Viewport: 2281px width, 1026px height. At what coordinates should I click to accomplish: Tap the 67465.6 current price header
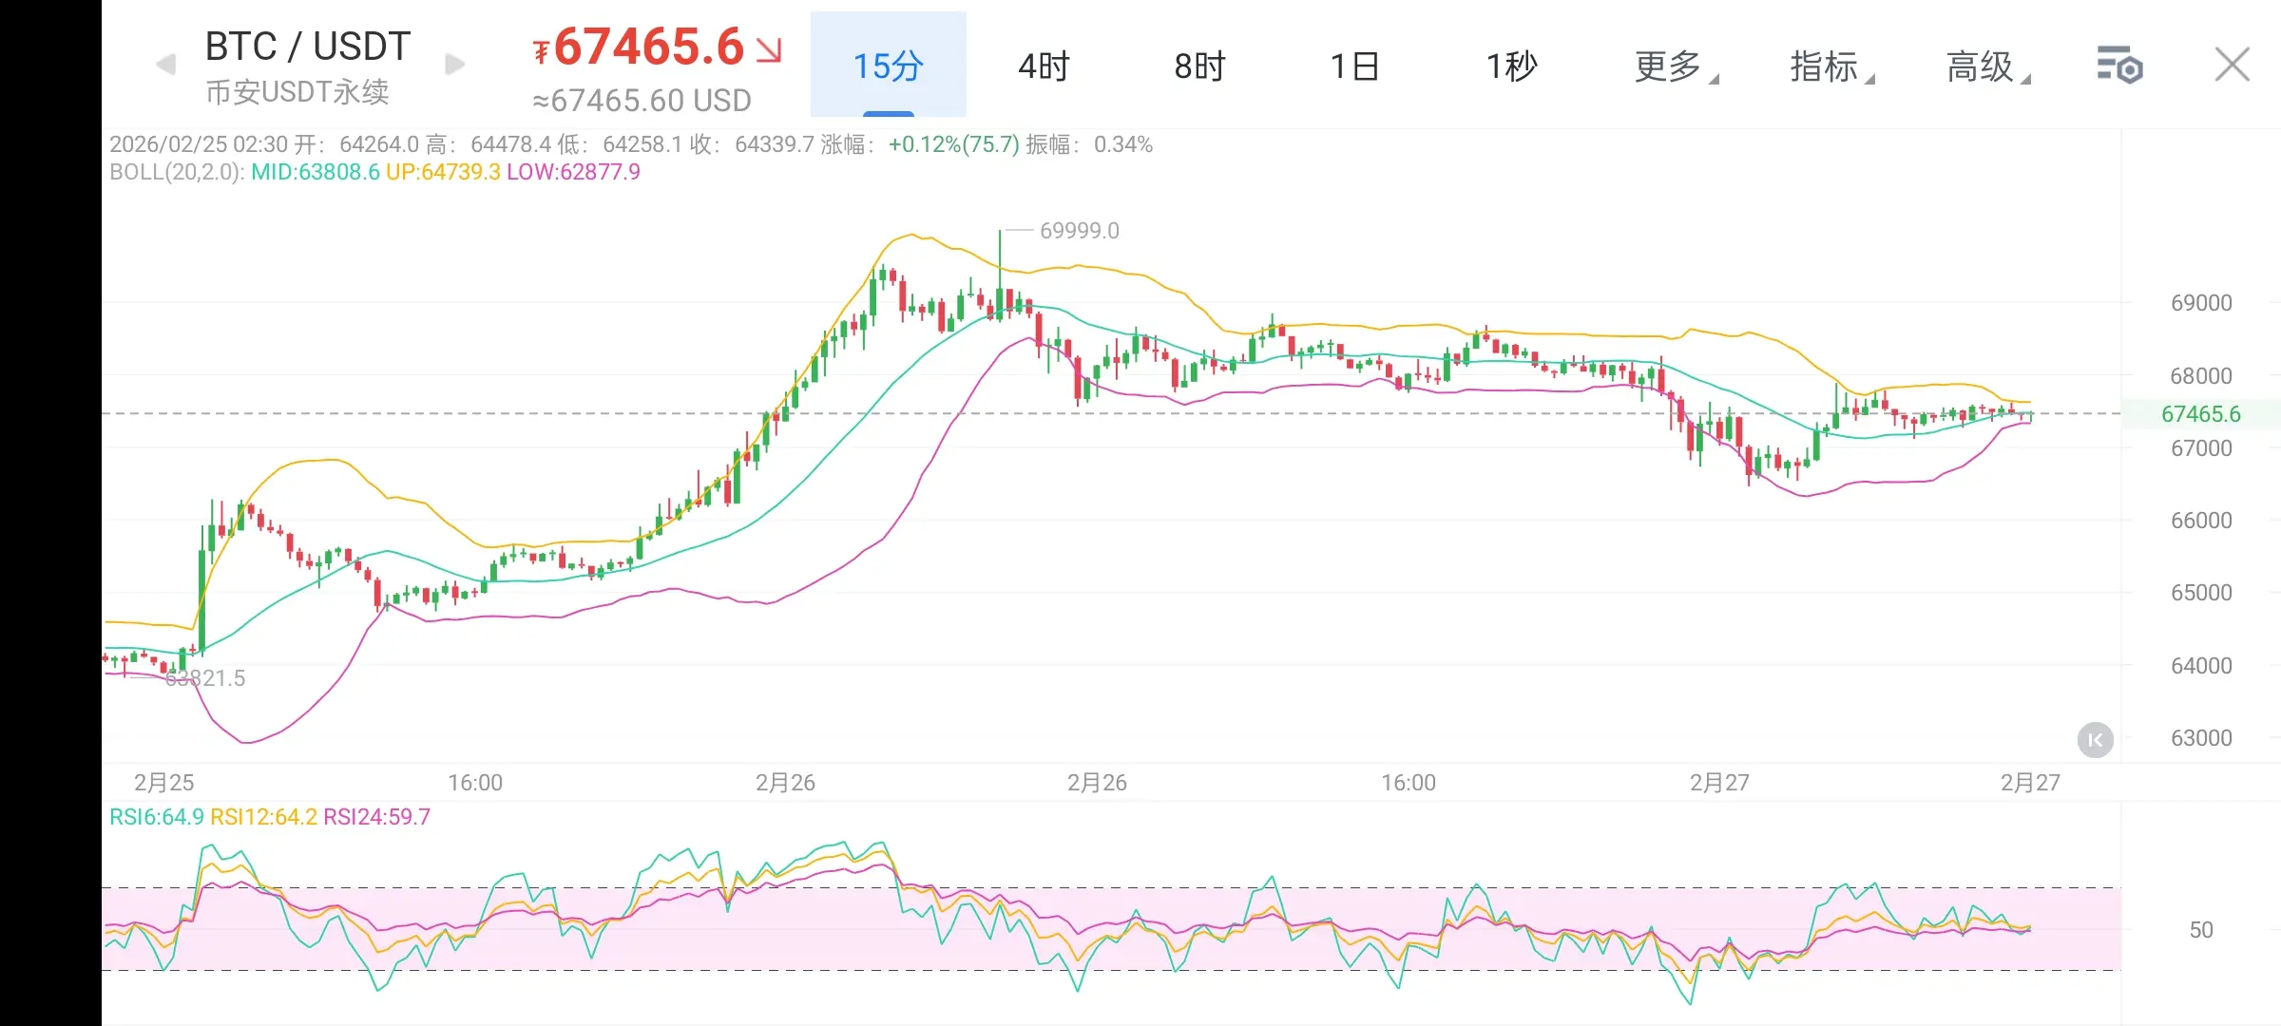coord(648,47)
